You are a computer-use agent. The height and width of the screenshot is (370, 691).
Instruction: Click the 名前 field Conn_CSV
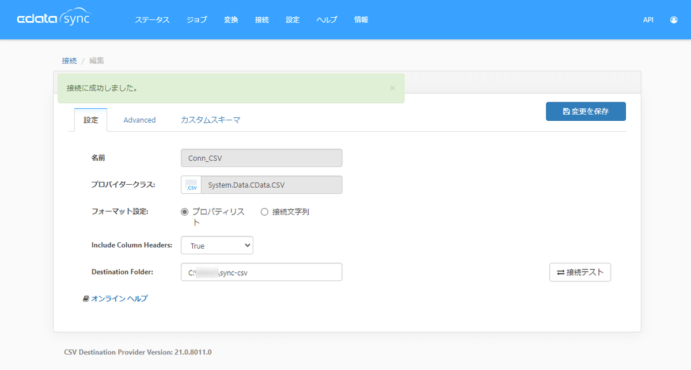click(261, 158)
